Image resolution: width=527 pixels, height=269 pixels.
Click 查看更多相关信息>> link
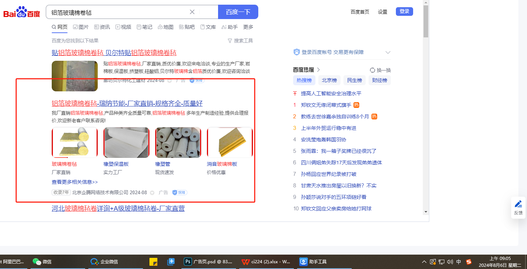click(x=75, y=182)
